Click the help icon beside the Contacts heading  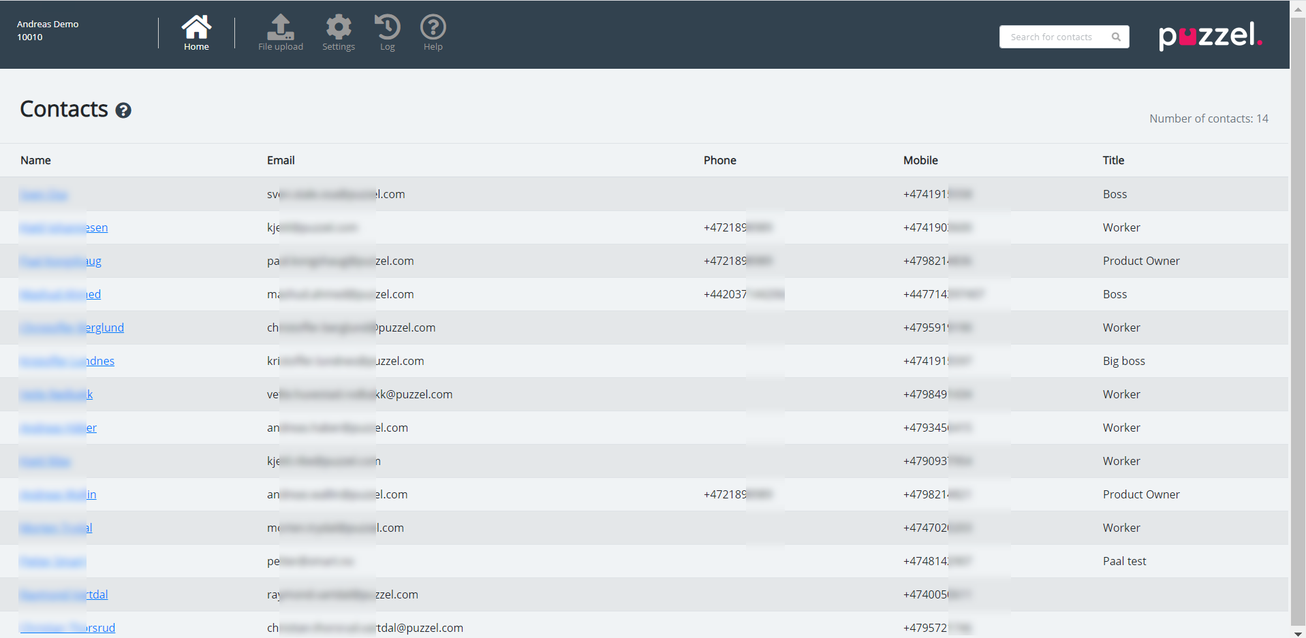tap(123, 110)
